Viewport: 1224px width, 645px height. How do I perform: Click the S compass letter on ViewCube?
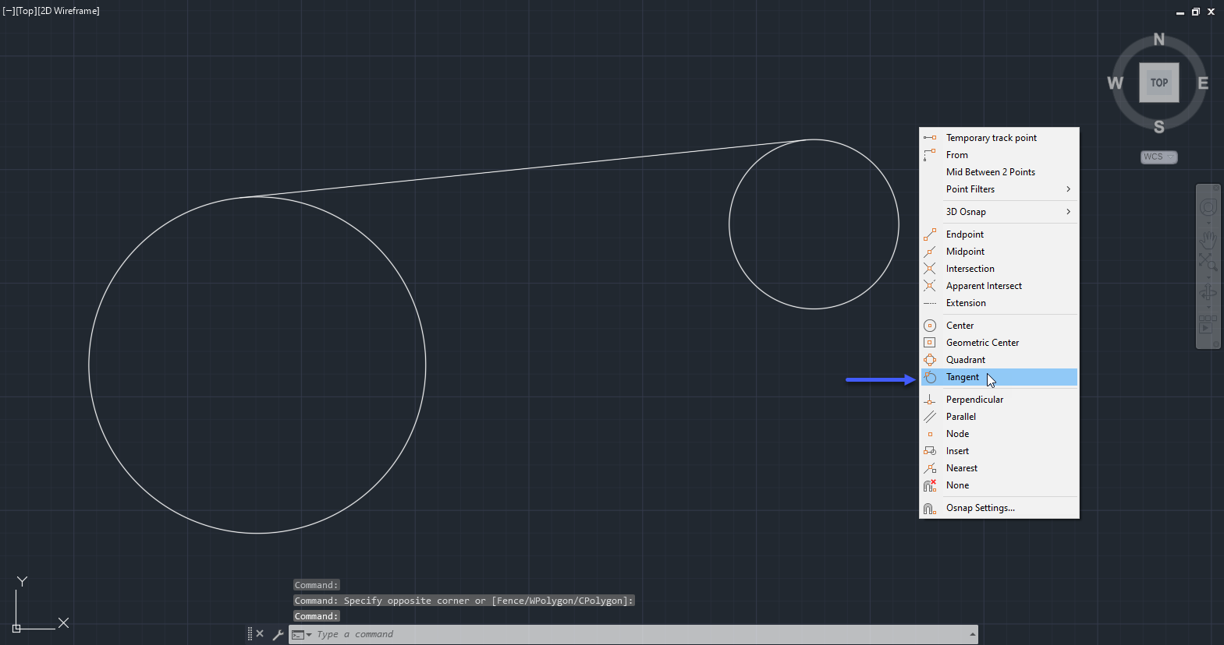click(1159, 127)
